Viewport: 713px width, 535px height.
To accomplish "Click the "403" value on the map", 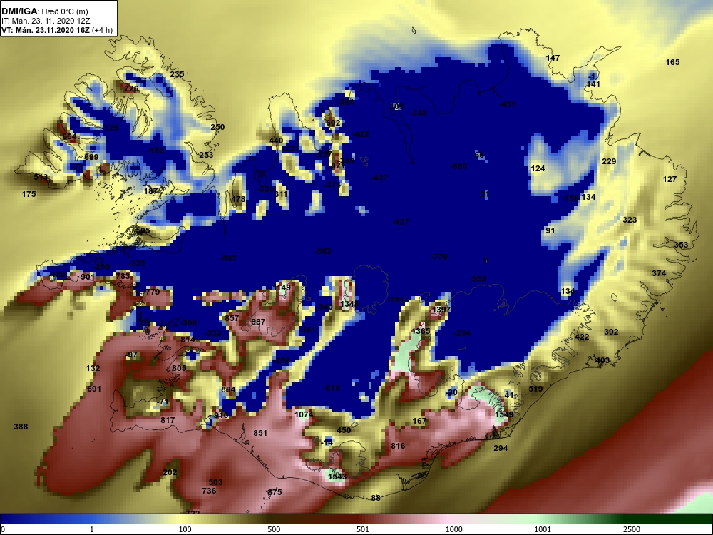I will click(602, 360).
